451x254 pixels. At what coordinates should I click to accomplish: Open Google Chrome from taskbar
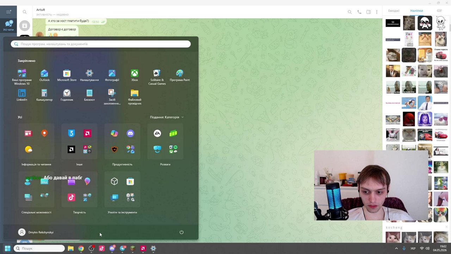point(81,248)
